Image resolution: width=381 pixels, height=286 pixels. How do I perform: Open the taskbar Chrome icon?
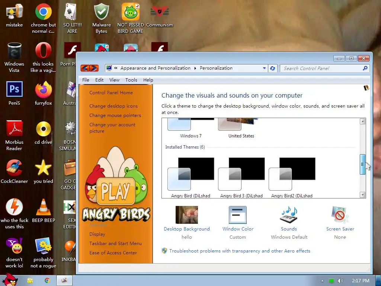[x=47, y=280]
